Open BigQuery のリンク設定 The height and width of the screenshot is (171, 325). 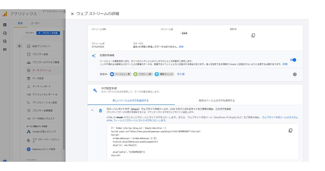(44, 149)
